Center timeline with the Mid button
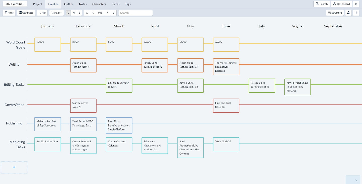This screenshot has height=184, width=362. pyautogui.click(x=100, y=13)
